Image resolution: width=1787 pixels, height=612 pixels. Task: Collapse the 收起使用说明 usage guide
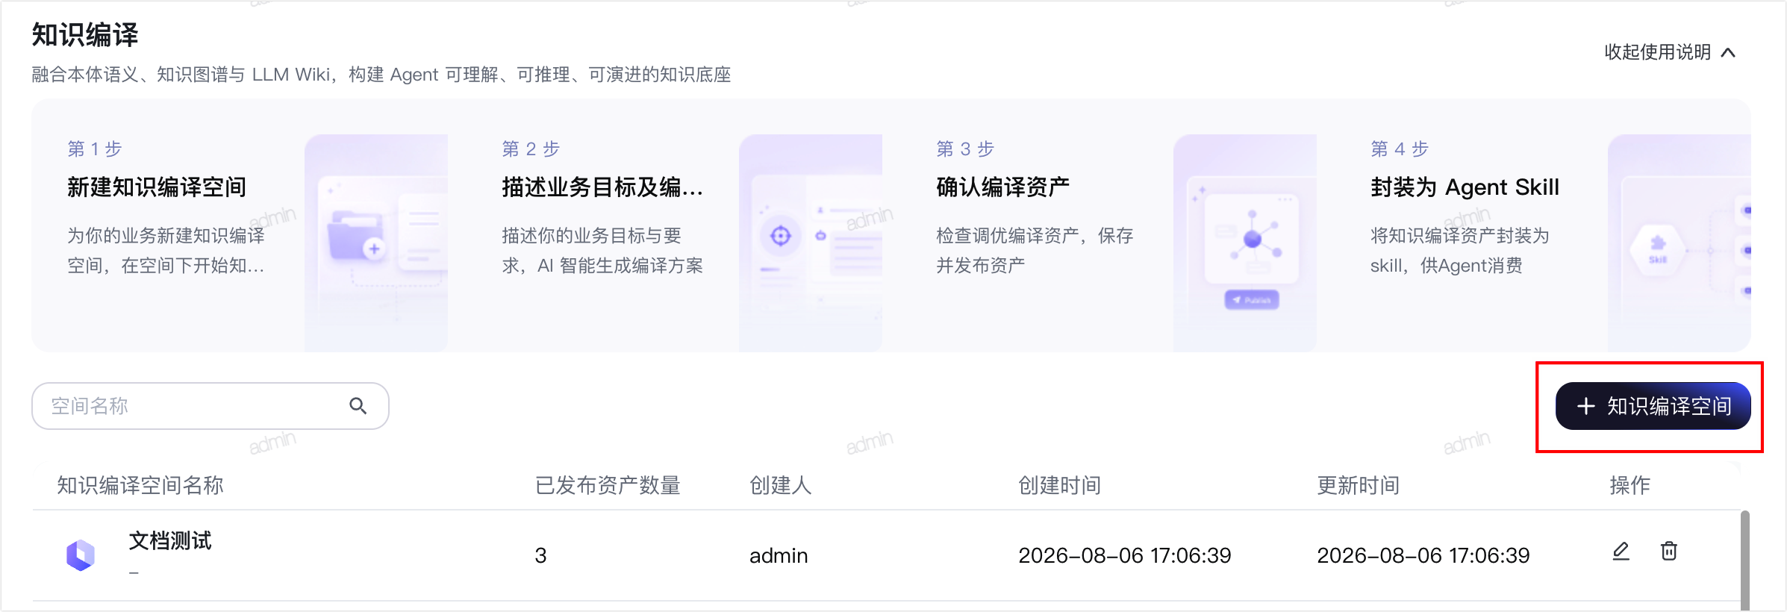click(x=1670, y=52)
